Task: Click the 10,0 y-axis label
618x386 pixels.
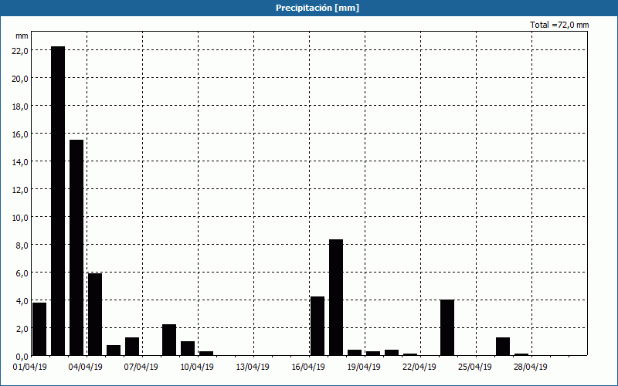Action: [20, 218]
